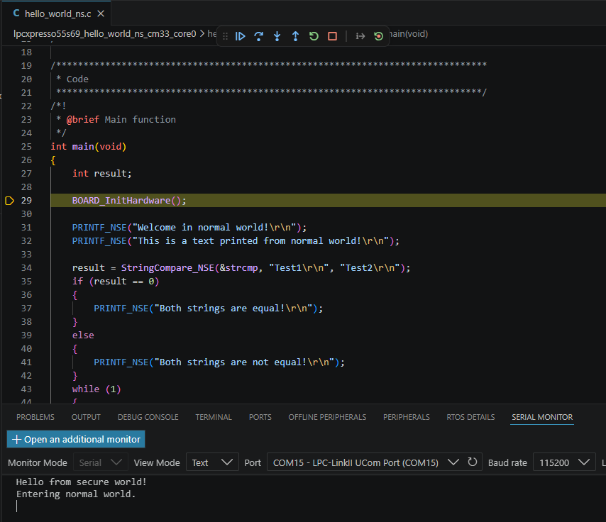Click the Continue debugging icon
Viewport: 606px width, 522px height.
pyautogui.click(x=240, y=34)
